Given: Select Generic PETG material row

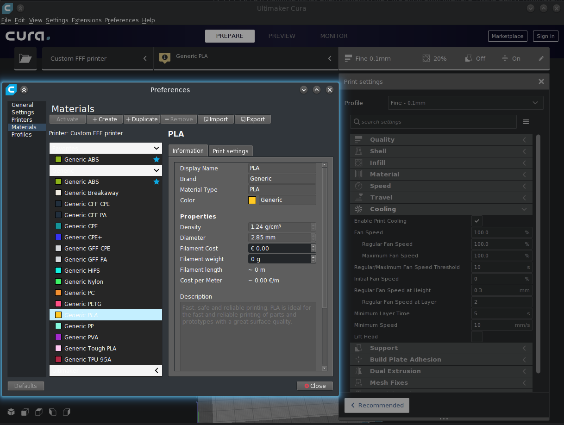Looking at the screenshot, I should pos(106,304).
